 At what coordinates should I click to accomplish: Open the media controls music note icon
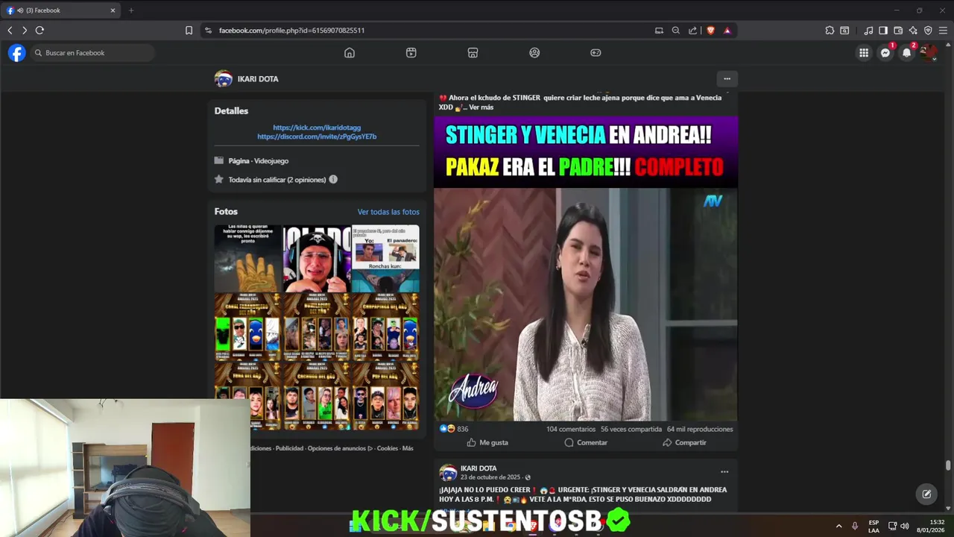click(x=868, y=31)
